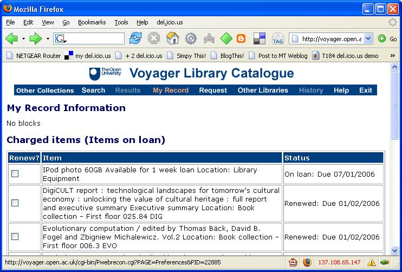The image size is (402, 272).
Task: Click the BlogThis! bookmark
Action: pos(228,56)
